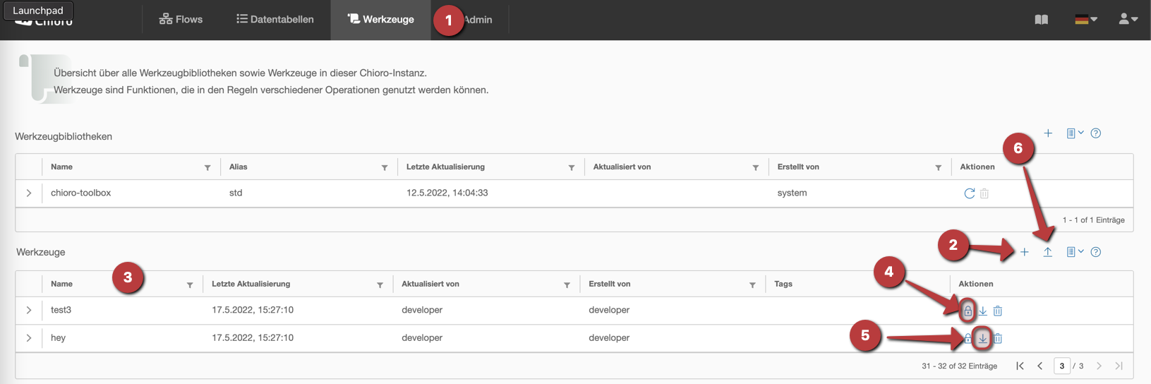Open the language flag dropdown
Image resolution: width=1151 pixels, height=384 pixels.
click(1085, 20)
